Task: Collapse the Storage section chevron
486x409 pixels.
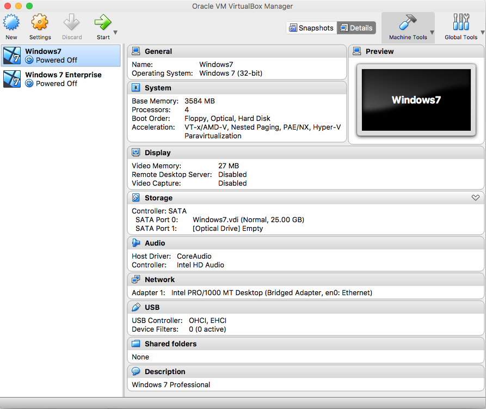Action: tap(475, 198)
